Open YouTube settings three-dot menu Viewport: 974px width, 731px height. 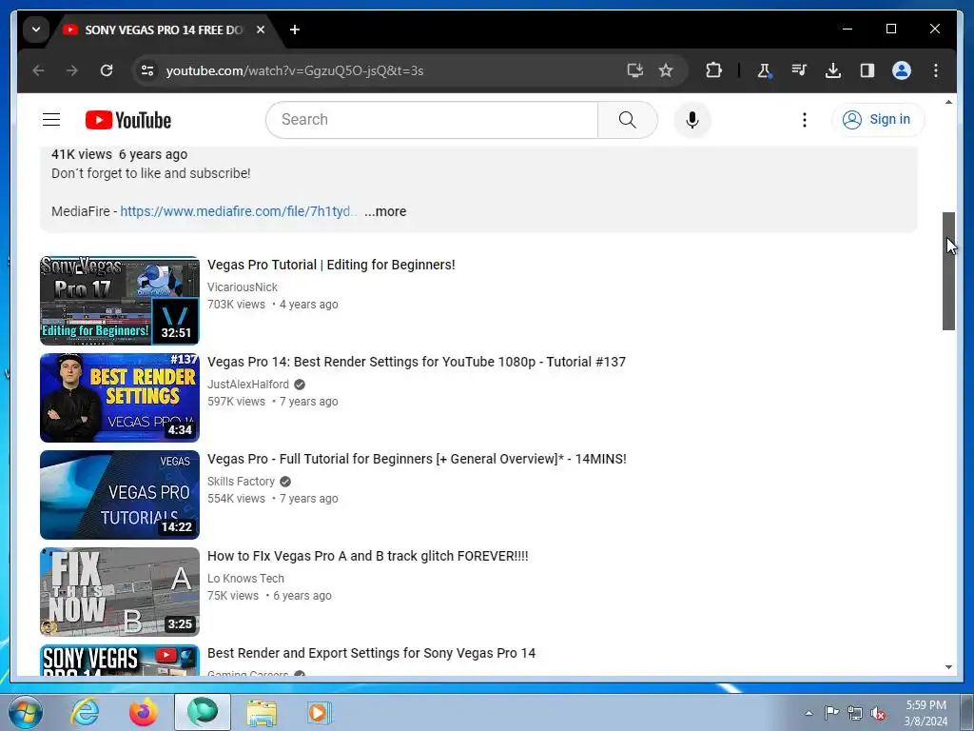pyautogui.click(x=805, y=119)
